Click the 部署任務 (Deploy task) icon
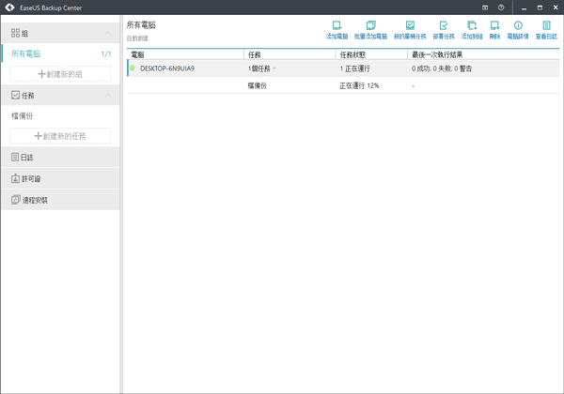Image resolution: width=564 pixels, height=394 pixels. pyautogui.click(x=444, y=26)
